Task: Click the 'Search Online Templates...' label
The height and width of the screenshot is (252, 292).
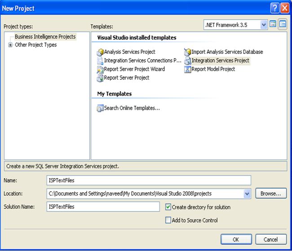Action: pos(132,108)
